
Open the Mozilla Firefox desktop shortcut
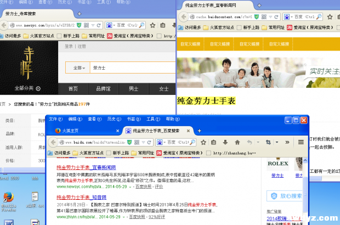[x=8, y=201]
